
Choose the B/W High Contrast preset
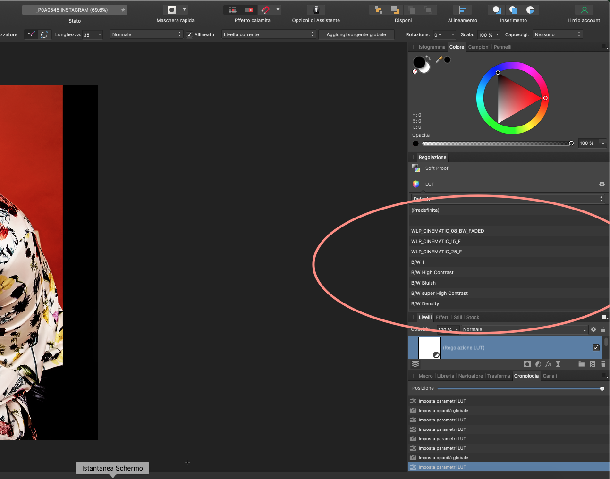click(x=509, y=272)
